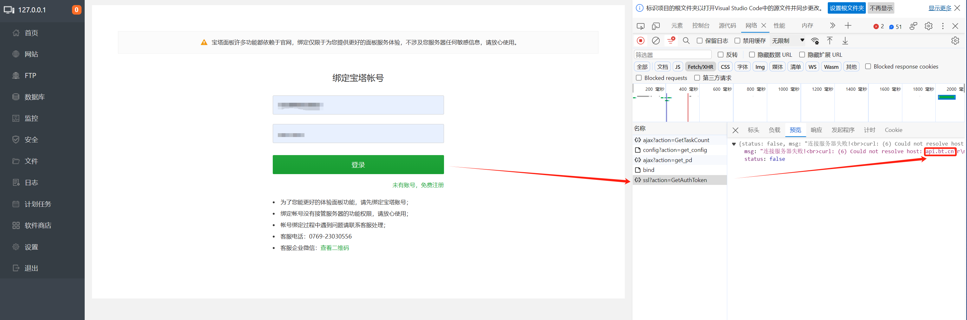Open the 设置 gear icon in sidebar

16,247
